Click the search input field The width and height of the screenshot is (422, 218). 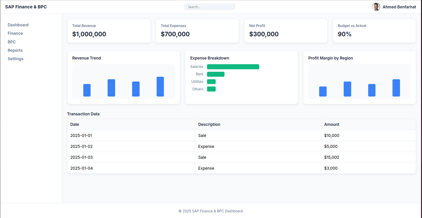tap(209, 7)
